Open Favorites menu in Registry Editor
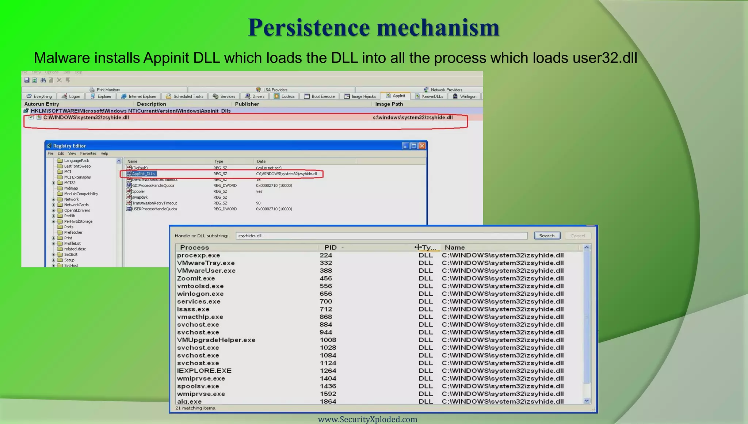This screenshot has width=748, height=424. pos(88,153)
